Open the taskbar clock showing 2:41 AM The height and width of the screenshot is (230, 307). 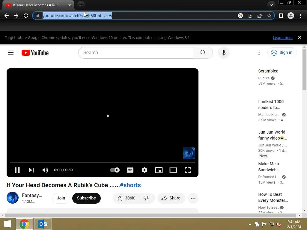click(294, 224)
